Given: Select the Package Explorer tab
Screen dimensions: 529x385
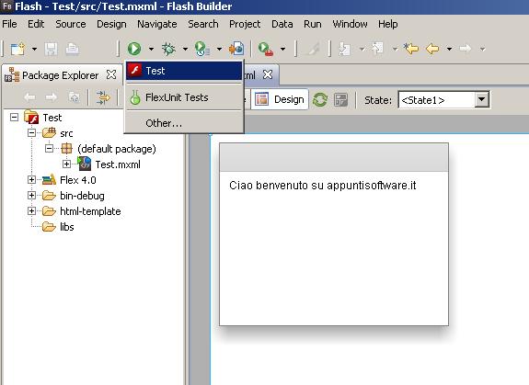Looking at the screenshot, I should coord(61,75).
